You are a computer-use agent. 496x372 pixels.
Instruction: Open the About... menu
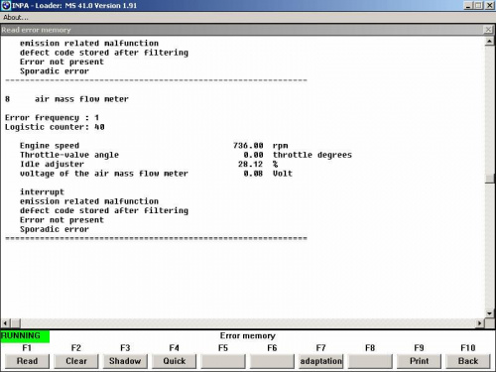coord(16,17)
